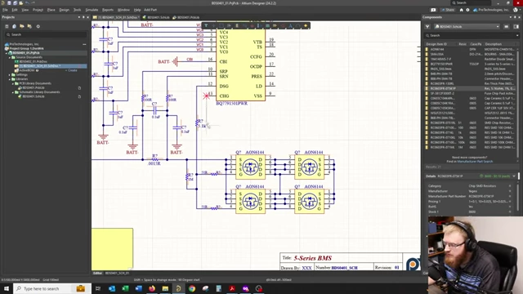The height and width of the screenshot is (294, 523).
Task: Select the Place Wire tool icon
Action: [x=244, y=25]
